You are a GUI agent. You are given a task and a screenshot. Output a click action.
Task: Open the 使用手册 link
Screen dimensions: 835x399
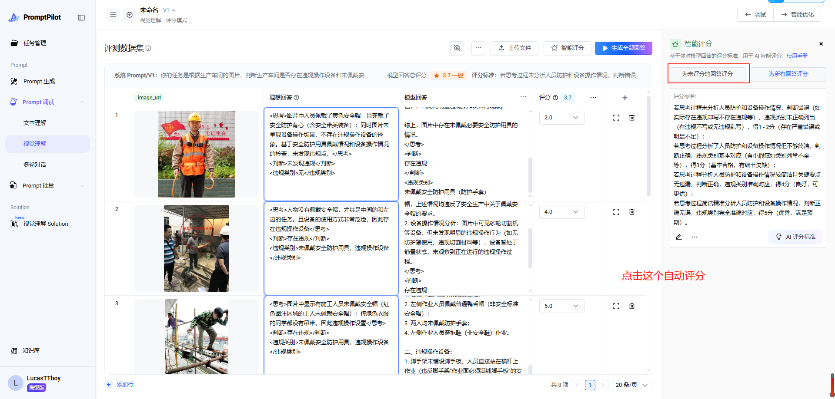tap(797, 56)
